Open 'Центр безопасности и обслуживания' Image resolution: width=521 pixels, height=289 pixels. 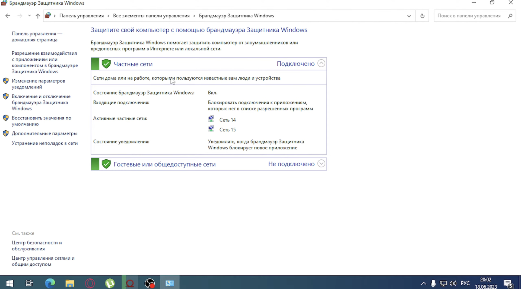point(37,246)
